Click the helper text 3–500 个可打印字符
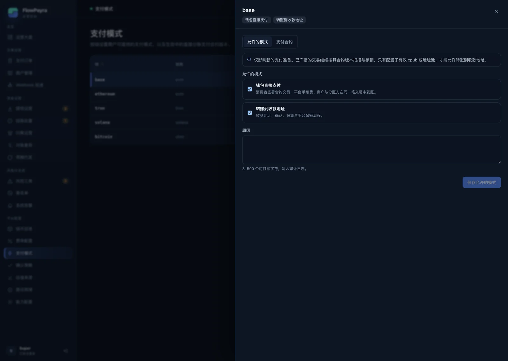The image size is (508, 361). (x=275, y=169)
